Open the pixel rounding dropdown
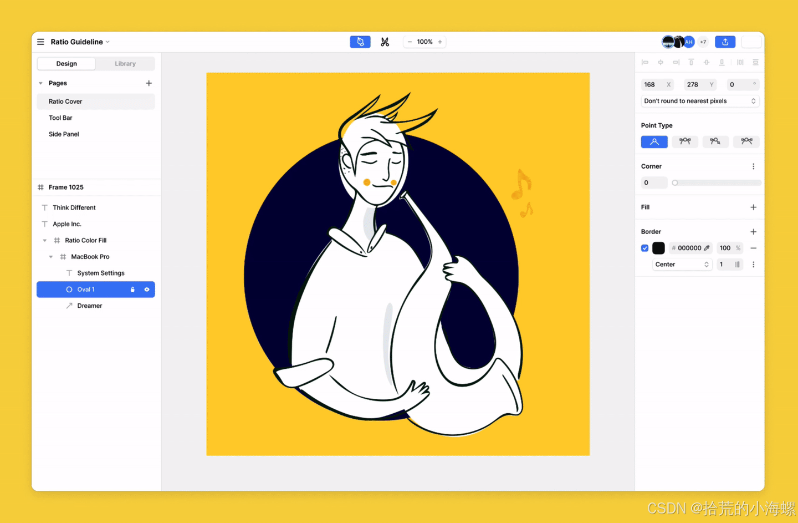 (x=699, y=101)
